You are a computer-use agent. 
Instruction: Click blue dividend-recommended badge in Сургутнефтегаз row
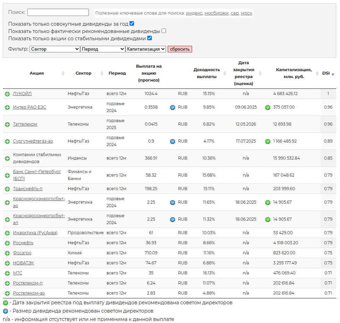[173, 142]
